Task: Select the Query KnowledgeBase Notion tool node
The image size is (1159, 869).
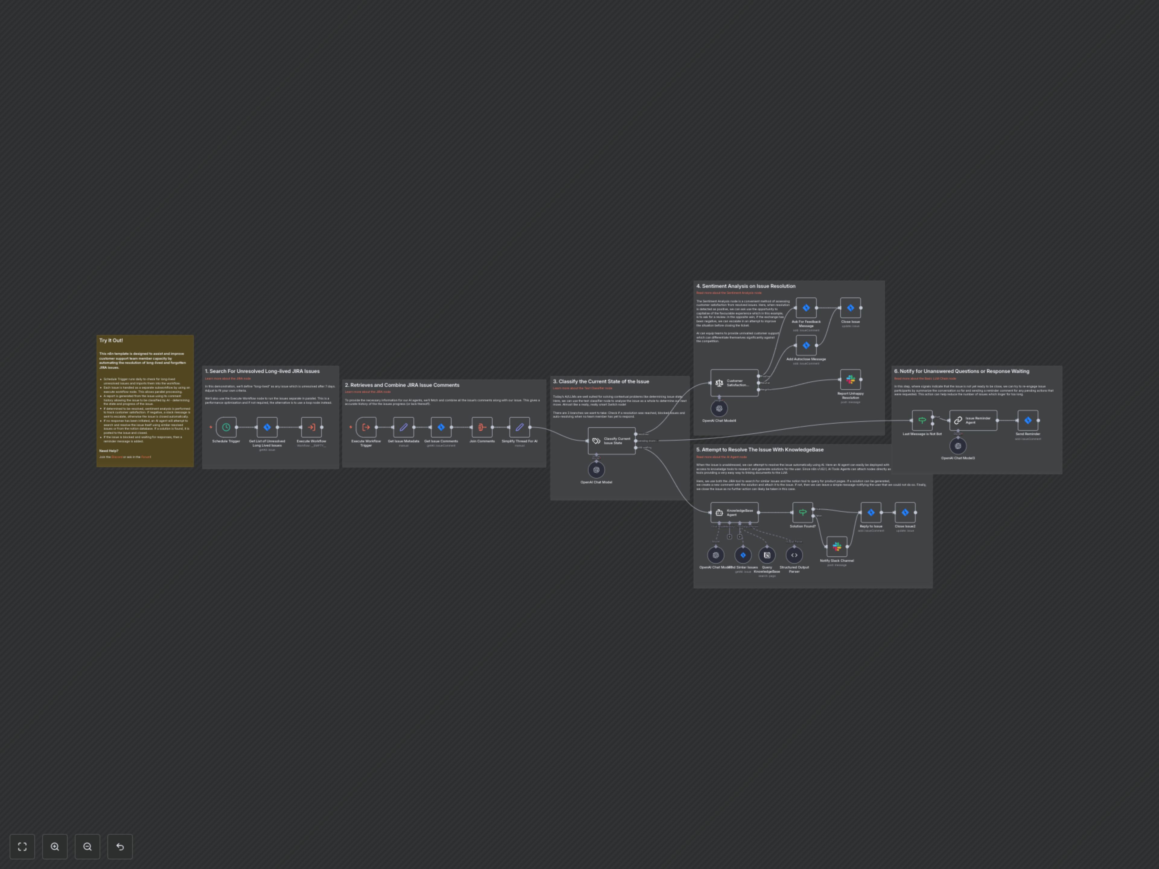Action: click(768, 555)
